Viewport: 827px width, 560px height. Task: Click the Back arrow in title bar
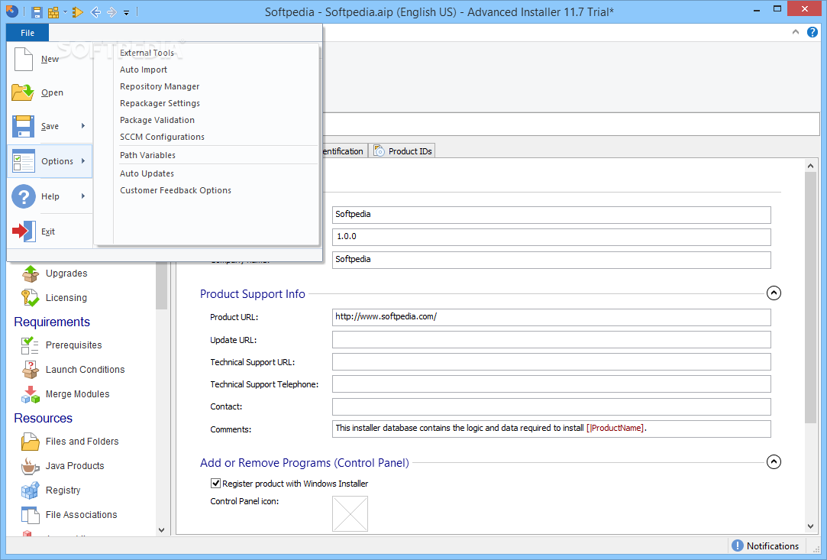[95, 11]
